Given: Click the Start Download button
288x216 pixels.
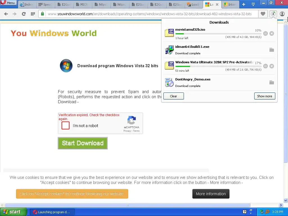Looking at the screenshot, I should click(x=83, y=143).
